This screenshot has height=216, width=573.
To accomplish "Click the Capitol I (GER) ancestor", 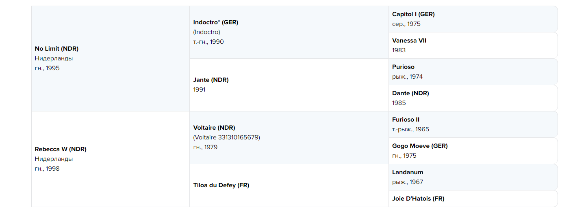I will click(x=413, y=14).
